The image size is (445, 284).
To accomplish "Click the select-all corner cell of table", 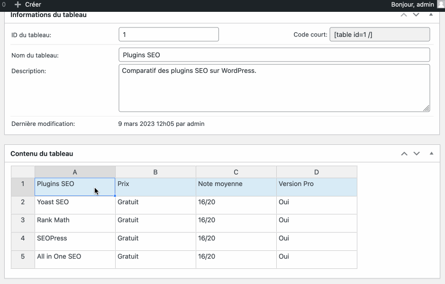I will point(23,172).
